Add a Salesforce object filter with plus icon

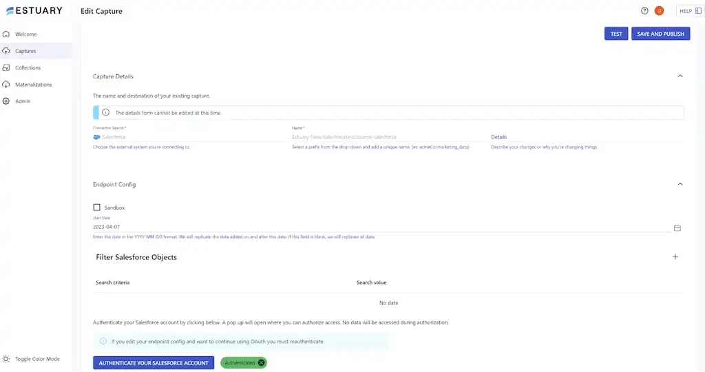point(675,257)
